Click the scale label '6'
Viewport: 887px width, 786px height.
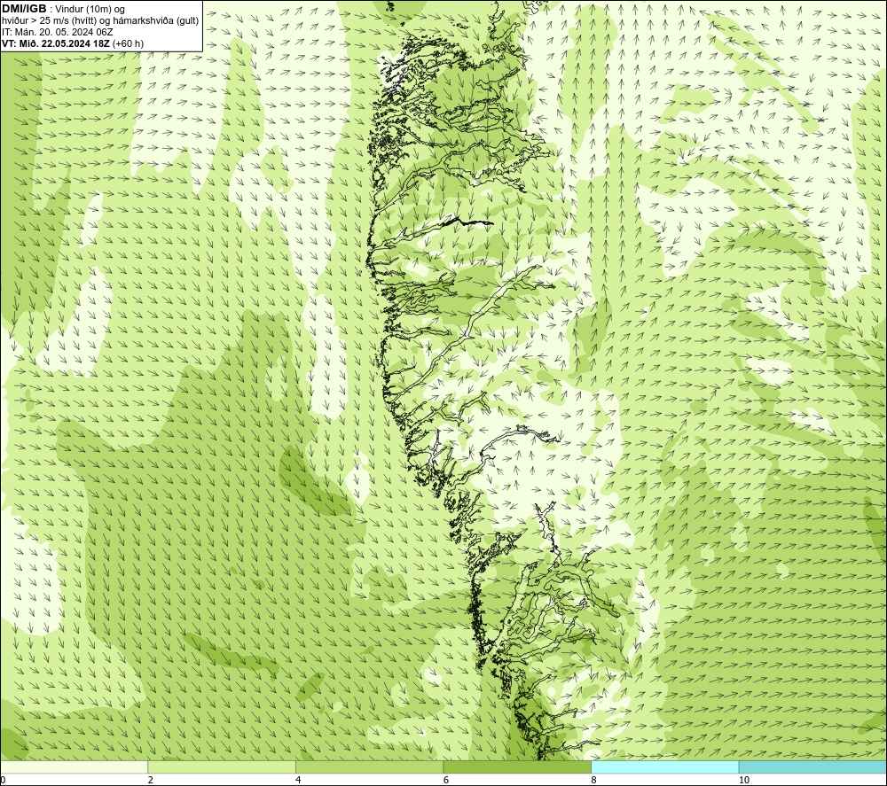(x=446, y=781)
